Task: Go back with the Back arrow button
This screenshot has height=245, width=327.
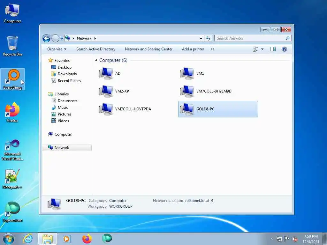Action: (46, 38)
